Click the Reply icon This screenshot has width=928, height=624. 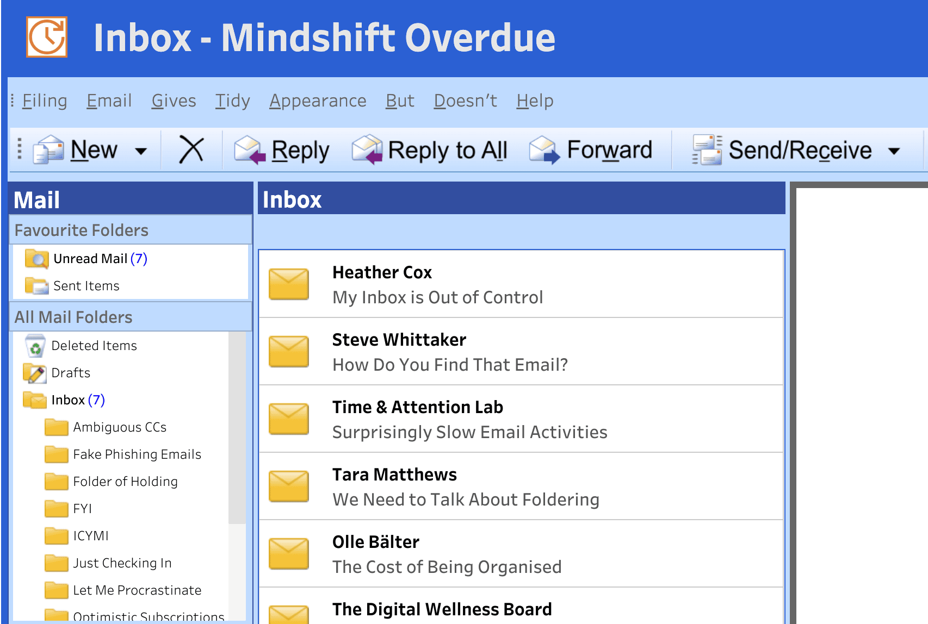coord(250,149)
